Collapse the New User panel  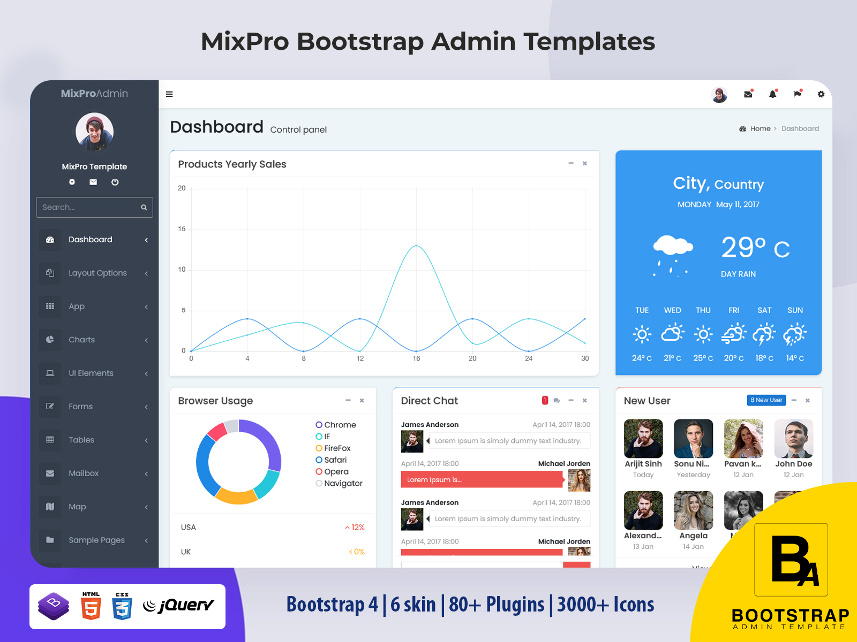[794, 400]
